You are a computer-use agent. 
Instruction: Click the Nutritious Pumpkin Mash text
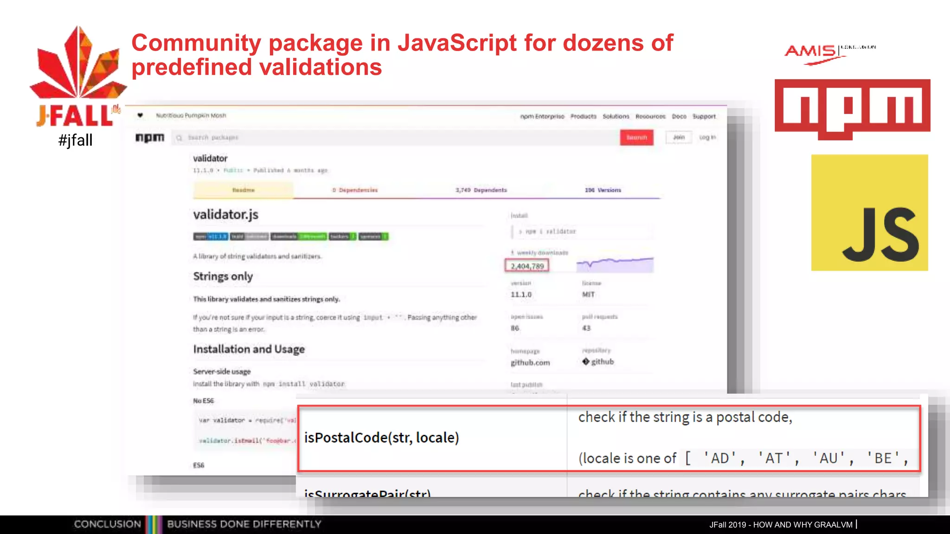pyautogui.click(x=191, y=115)
